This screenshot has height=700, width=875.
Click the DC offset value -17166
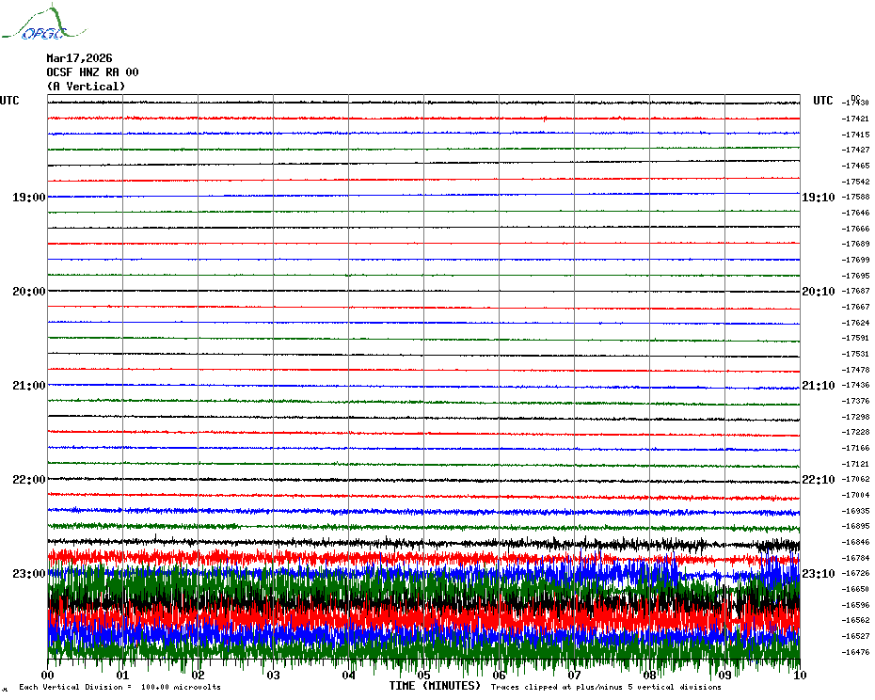(x=855, y=448)
